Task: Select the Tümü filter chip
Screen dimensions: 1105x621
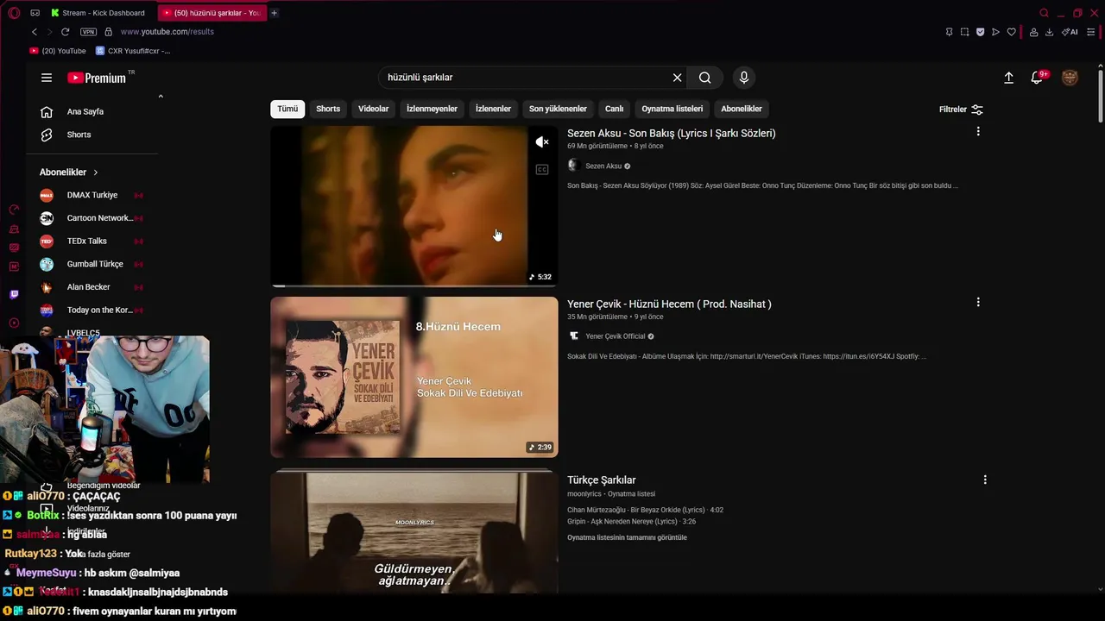Action: [287, 109]
